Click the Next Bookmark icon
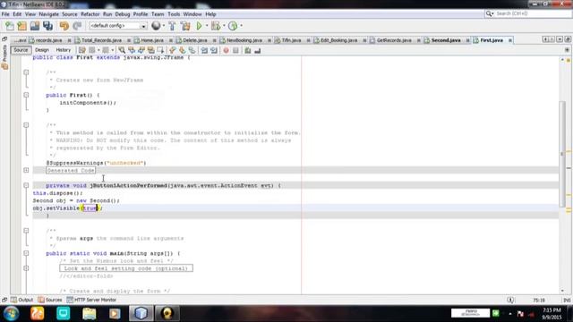Viewport: 573px width, 322px height. (x=182, y=50)
